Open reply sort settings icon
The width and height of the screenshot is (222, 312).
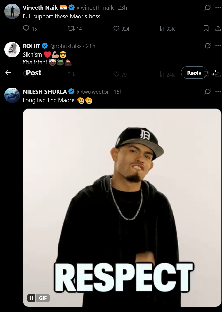215,73
